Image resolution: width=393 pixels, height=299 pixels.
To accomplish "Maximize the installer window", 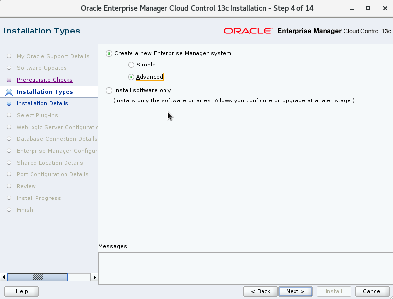I will pos(368,8).
